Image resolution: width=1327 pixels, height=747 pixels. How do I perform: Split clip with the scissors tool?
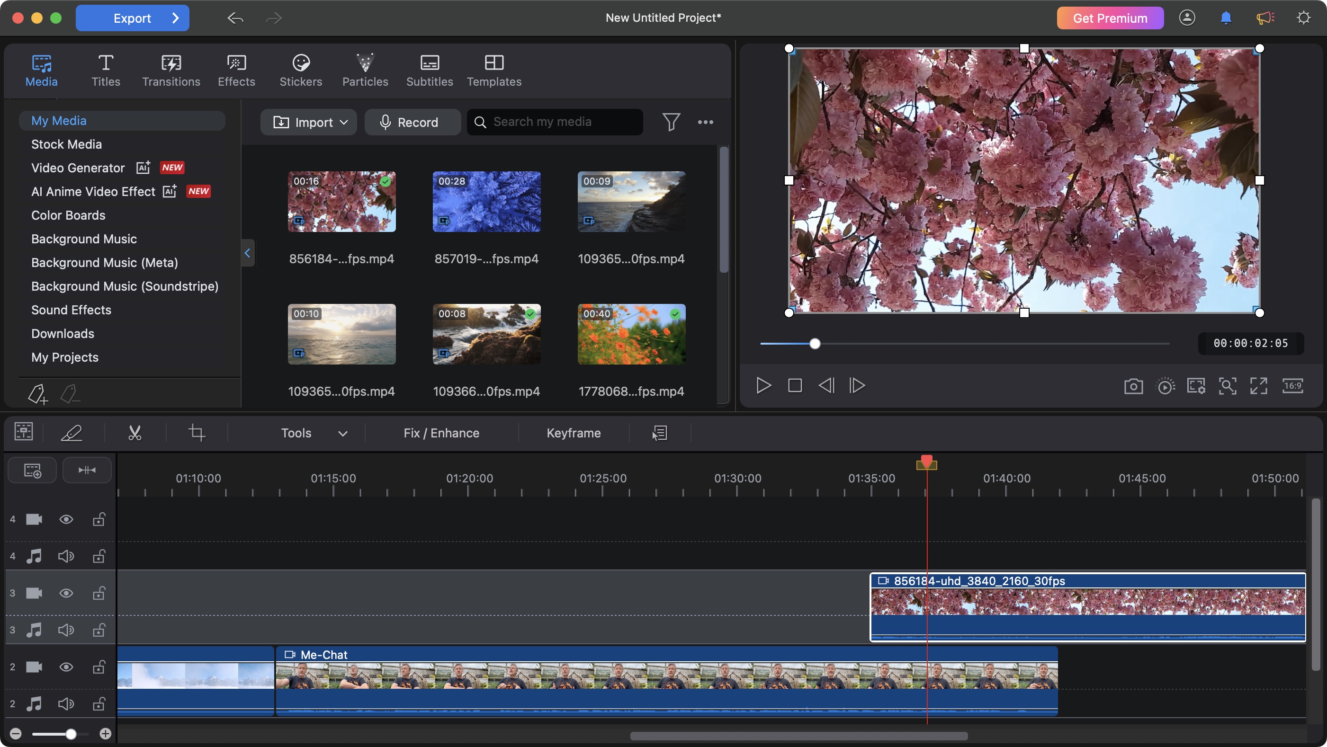click(135, 433)
